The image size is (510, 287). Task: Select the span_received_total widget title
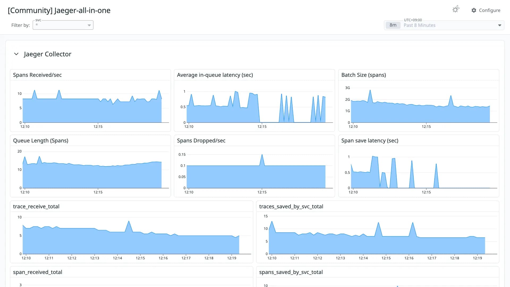37,272
